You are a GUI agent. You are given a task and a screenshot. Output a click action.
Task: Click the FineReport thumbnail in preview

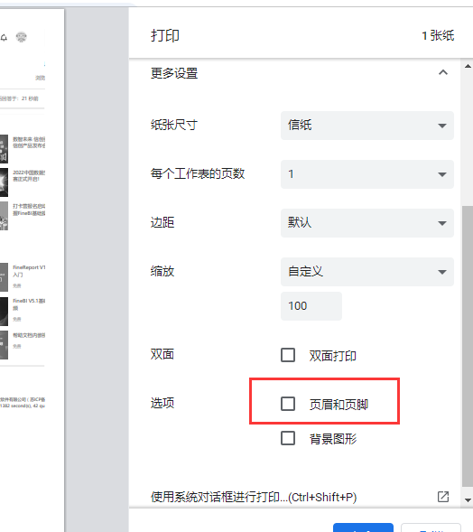tap(5, 277)
